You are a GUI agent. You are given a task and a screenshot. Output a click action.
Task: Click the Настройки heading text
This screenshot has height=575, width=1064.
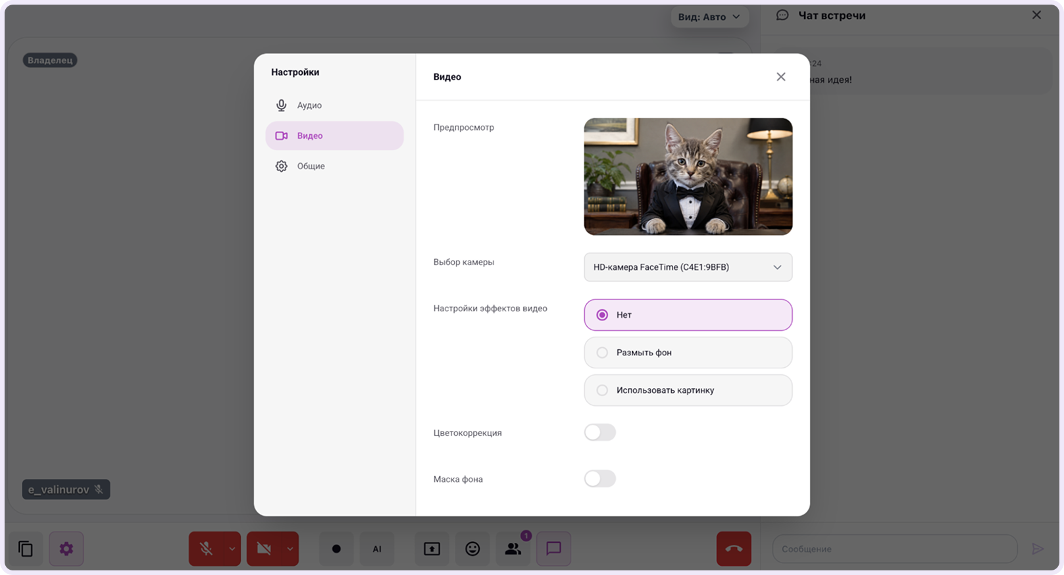(295, 72)
